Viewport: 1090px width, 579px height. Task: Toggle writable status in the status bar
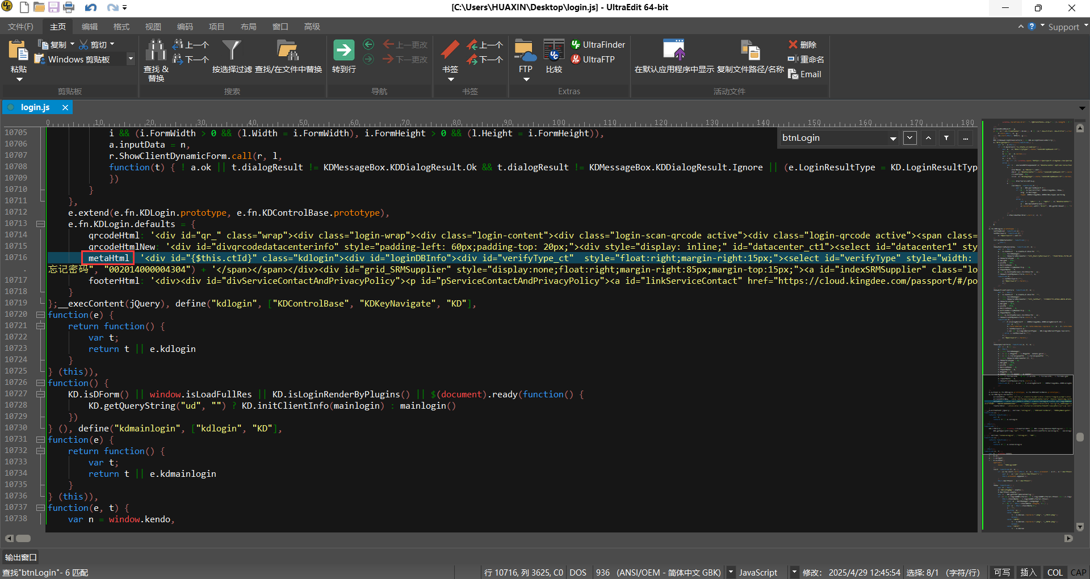pos(1002,572)
